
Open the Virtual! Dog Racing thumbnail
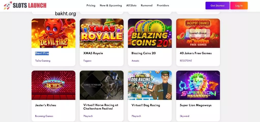[x=150, y=85]
